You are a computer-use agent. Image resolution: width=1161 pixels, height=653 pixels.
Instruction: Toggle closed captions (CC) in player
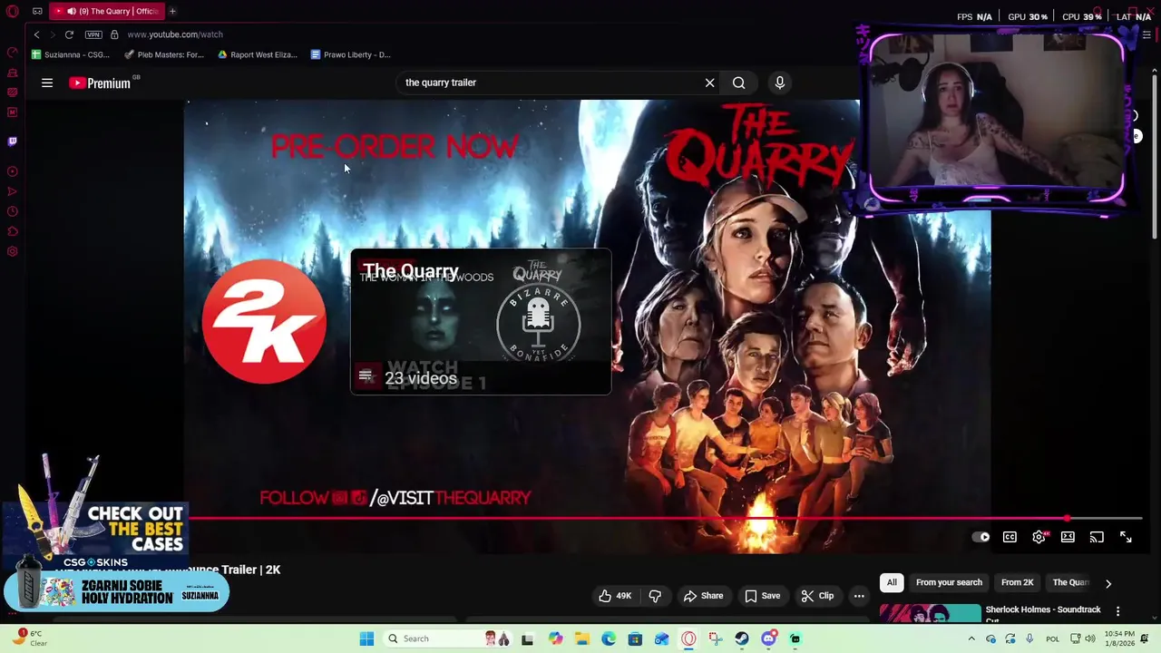click(1010, 537)
